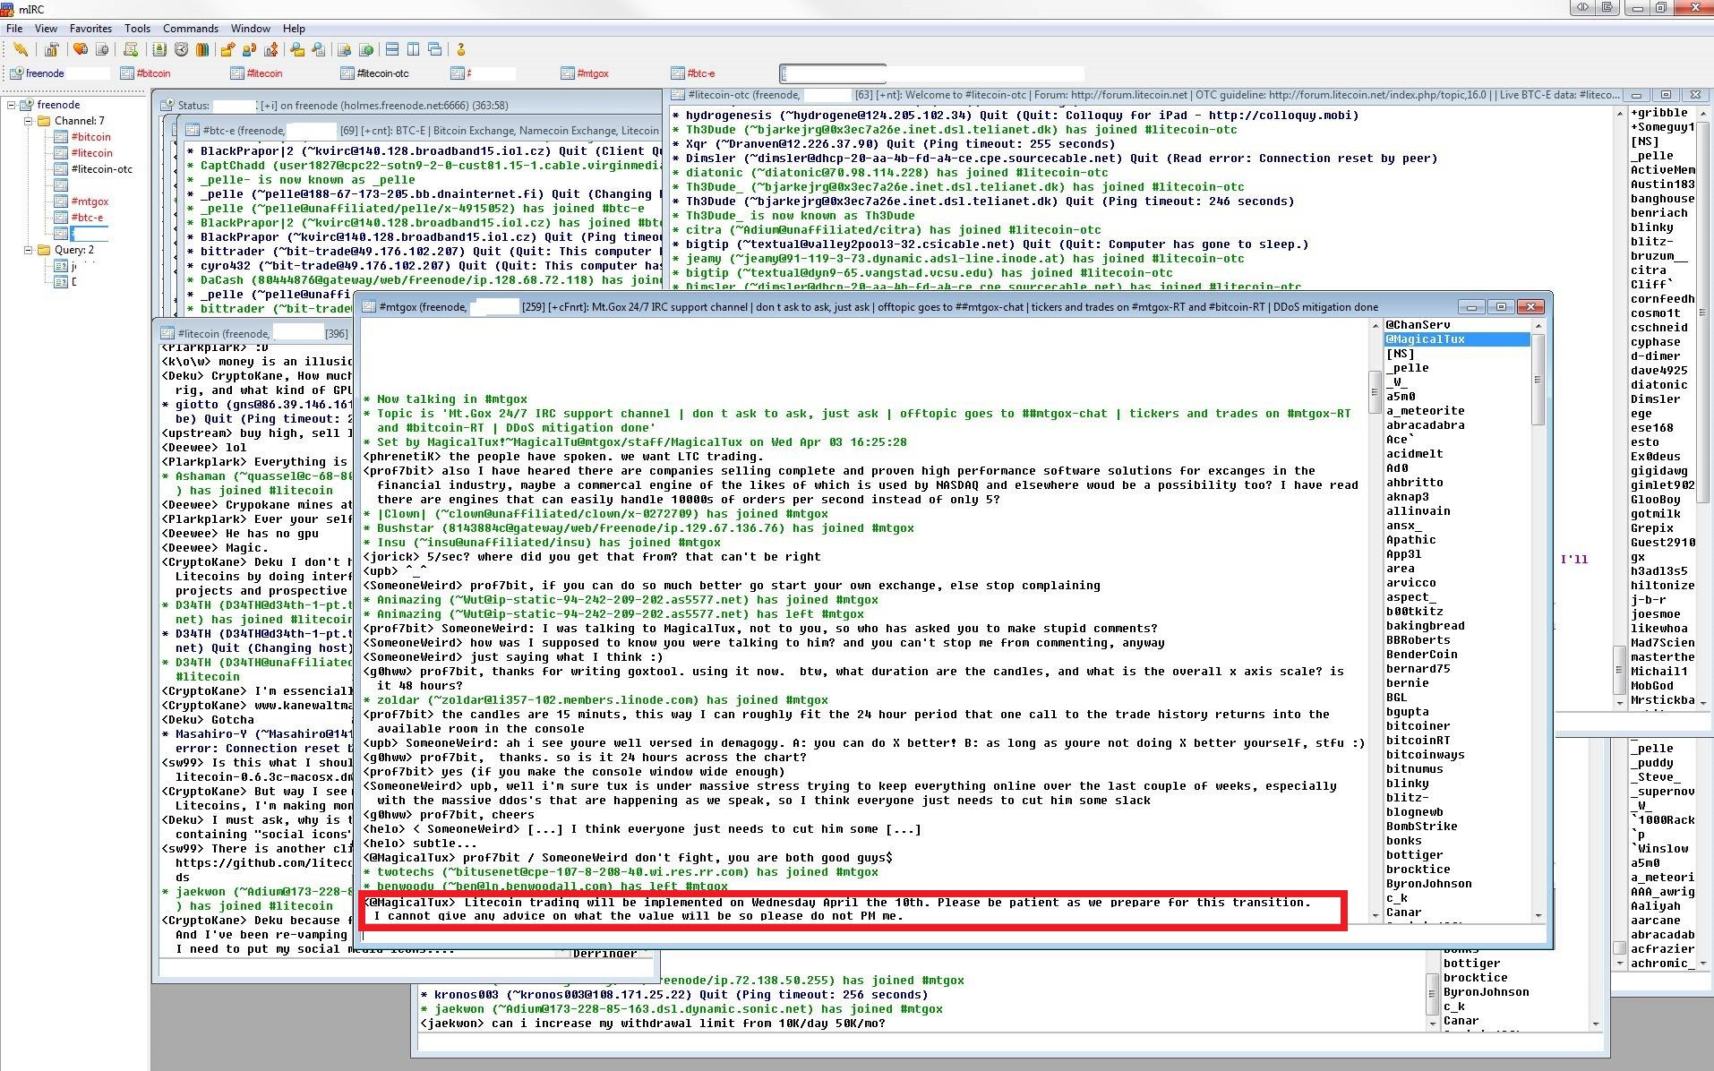
Task: Click the freenode Status window title bar
Action: pos(408,106)
